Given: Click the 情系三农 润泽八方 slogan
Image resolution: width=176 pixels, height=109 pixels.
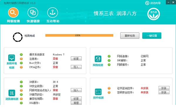Looking at the screenshot, I should tap(115, 13).
